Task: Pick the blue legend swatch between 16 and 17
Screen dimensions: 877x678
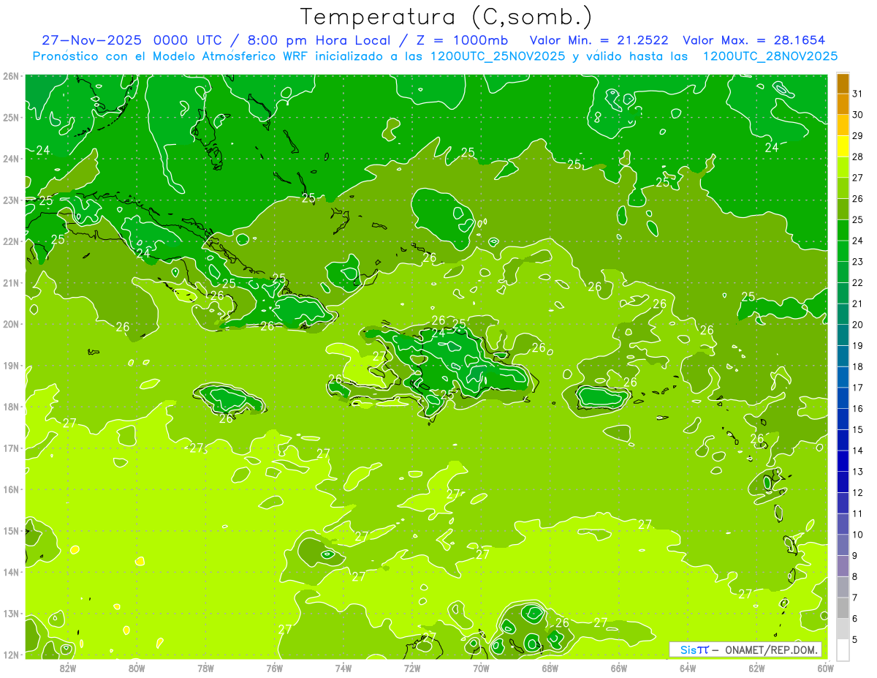Action: 843,398
